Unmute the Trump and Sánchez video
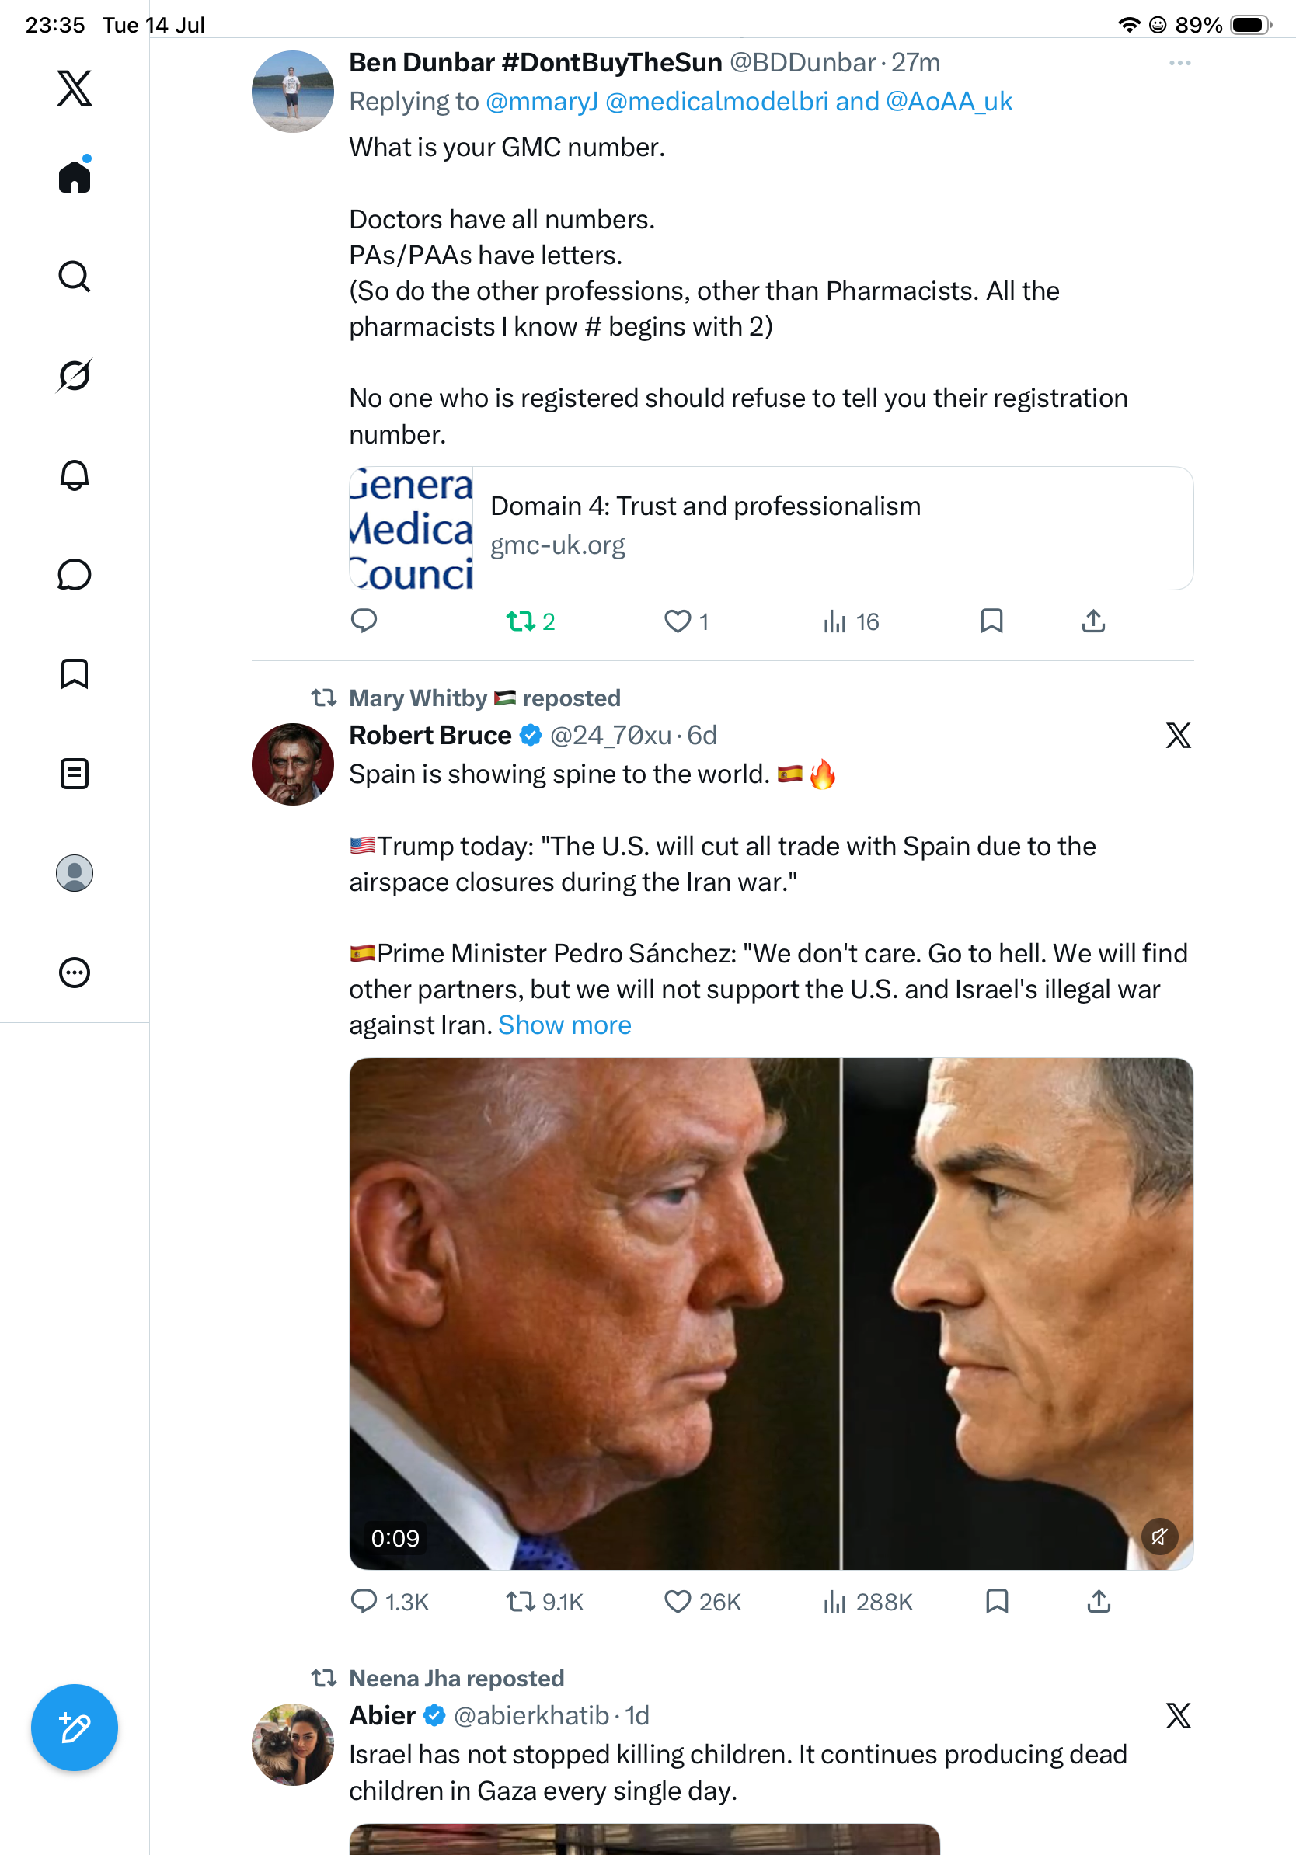The image size is (1296, 1855). (1158, 1536)
